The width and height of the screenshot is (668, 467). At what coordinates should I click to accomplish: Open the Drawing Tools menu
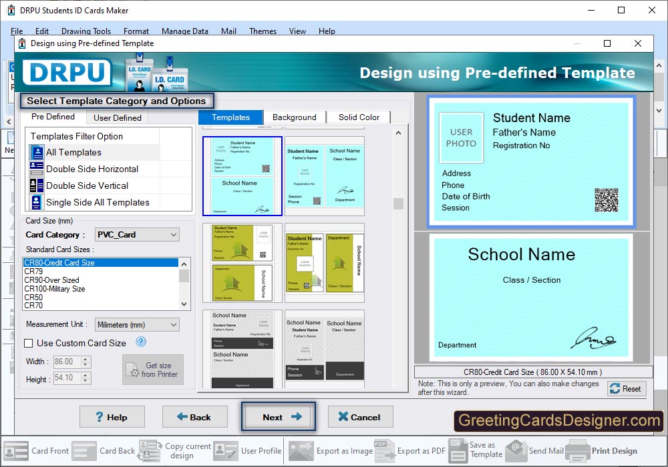[86, 31]
